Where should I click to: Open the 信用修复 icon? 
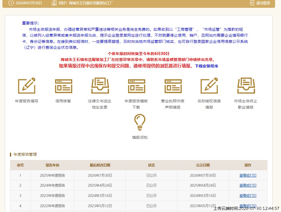64,86
